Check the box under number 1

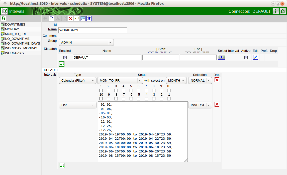click(x=101, y=90)
